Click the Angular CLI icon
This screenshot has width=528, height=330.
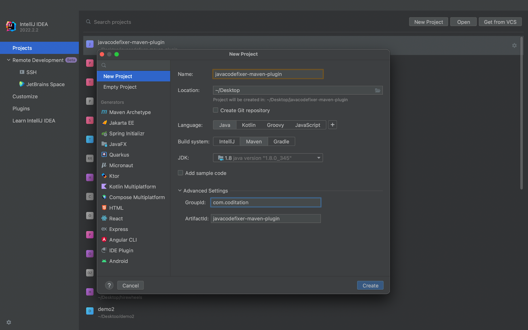tap(104, 240)
